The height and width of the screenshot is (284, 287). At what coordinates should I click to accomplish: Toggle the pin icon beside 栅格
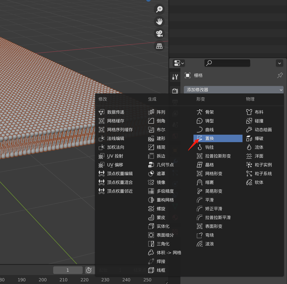280,75
